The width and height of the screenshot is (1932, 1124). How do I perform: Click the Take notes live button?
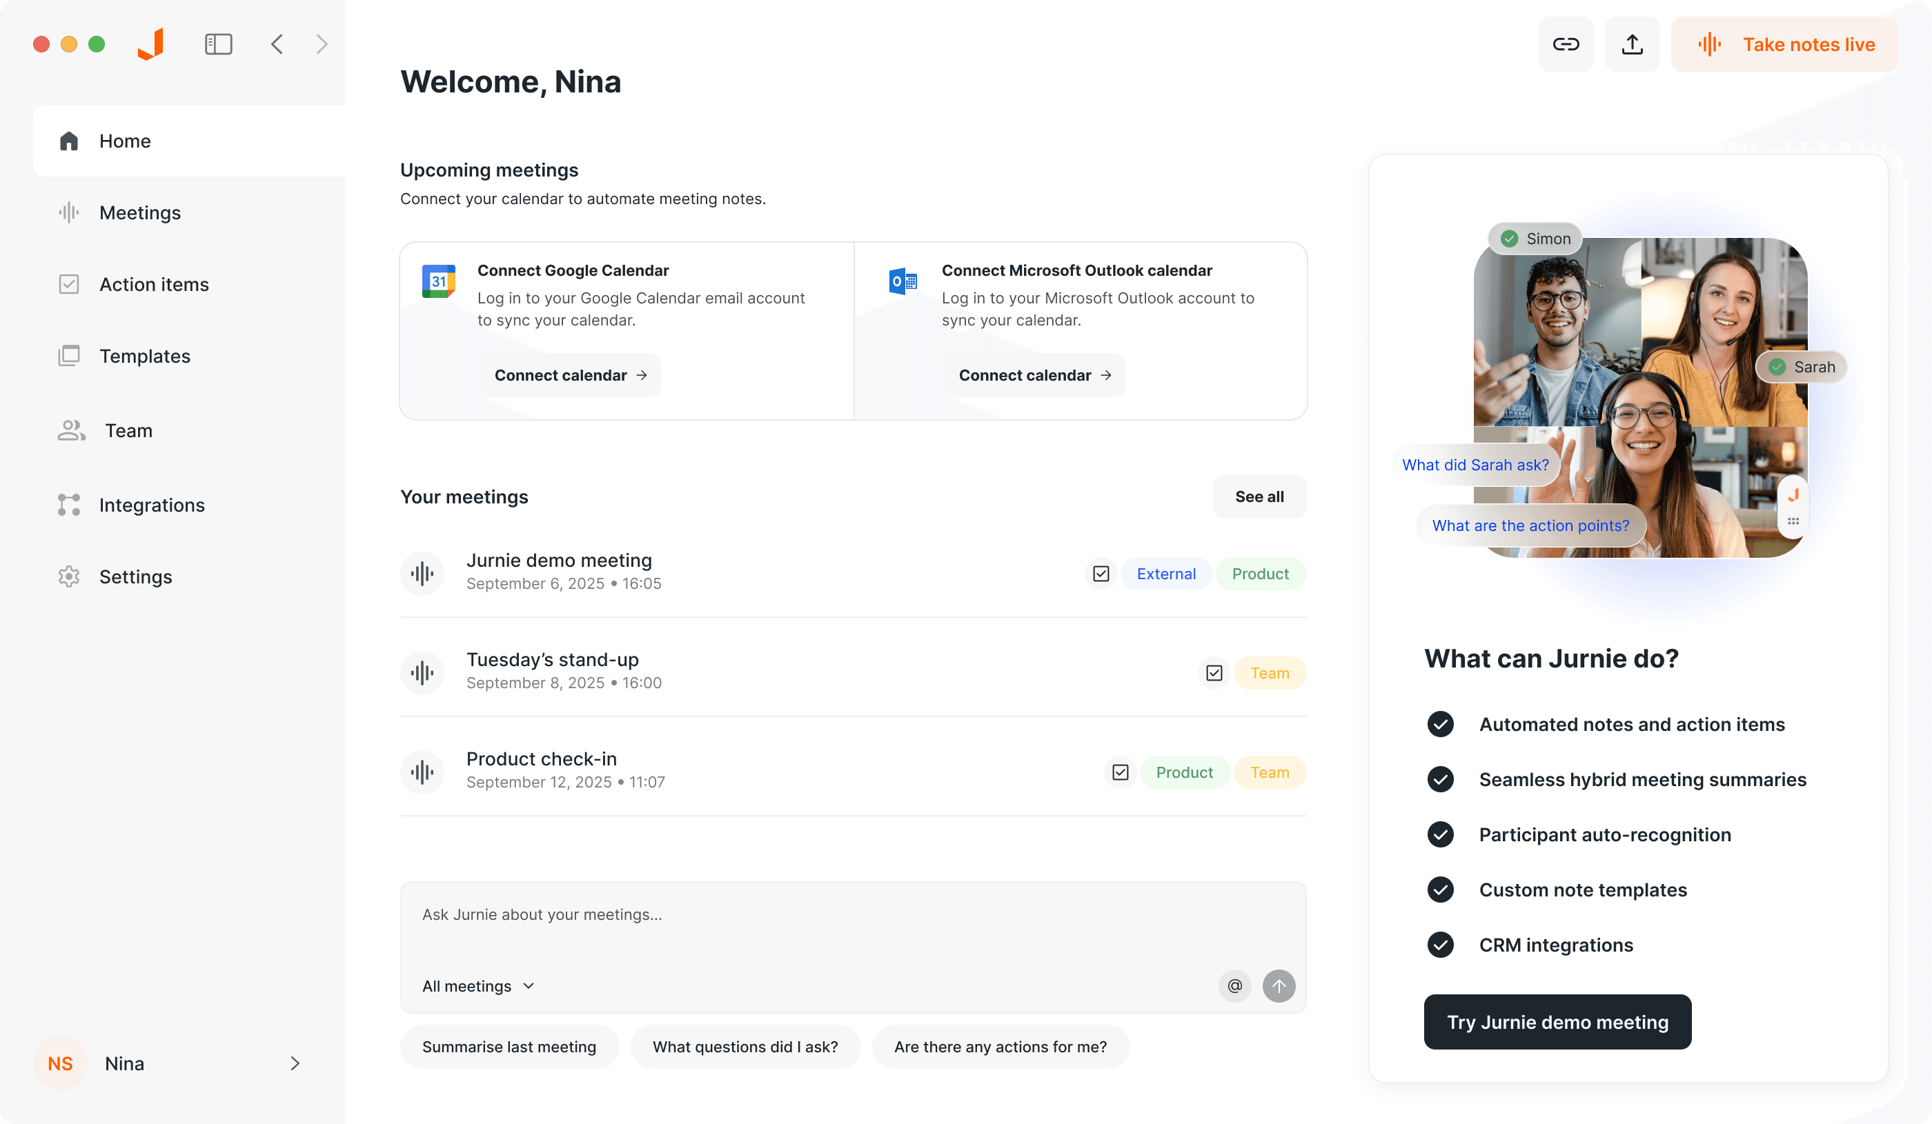click(x=1784, y=44)
